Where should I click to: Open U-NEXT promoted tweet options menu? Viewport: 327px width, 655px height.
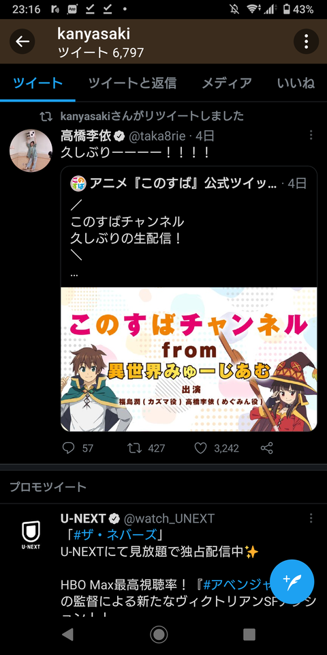(x=311, y=519)
